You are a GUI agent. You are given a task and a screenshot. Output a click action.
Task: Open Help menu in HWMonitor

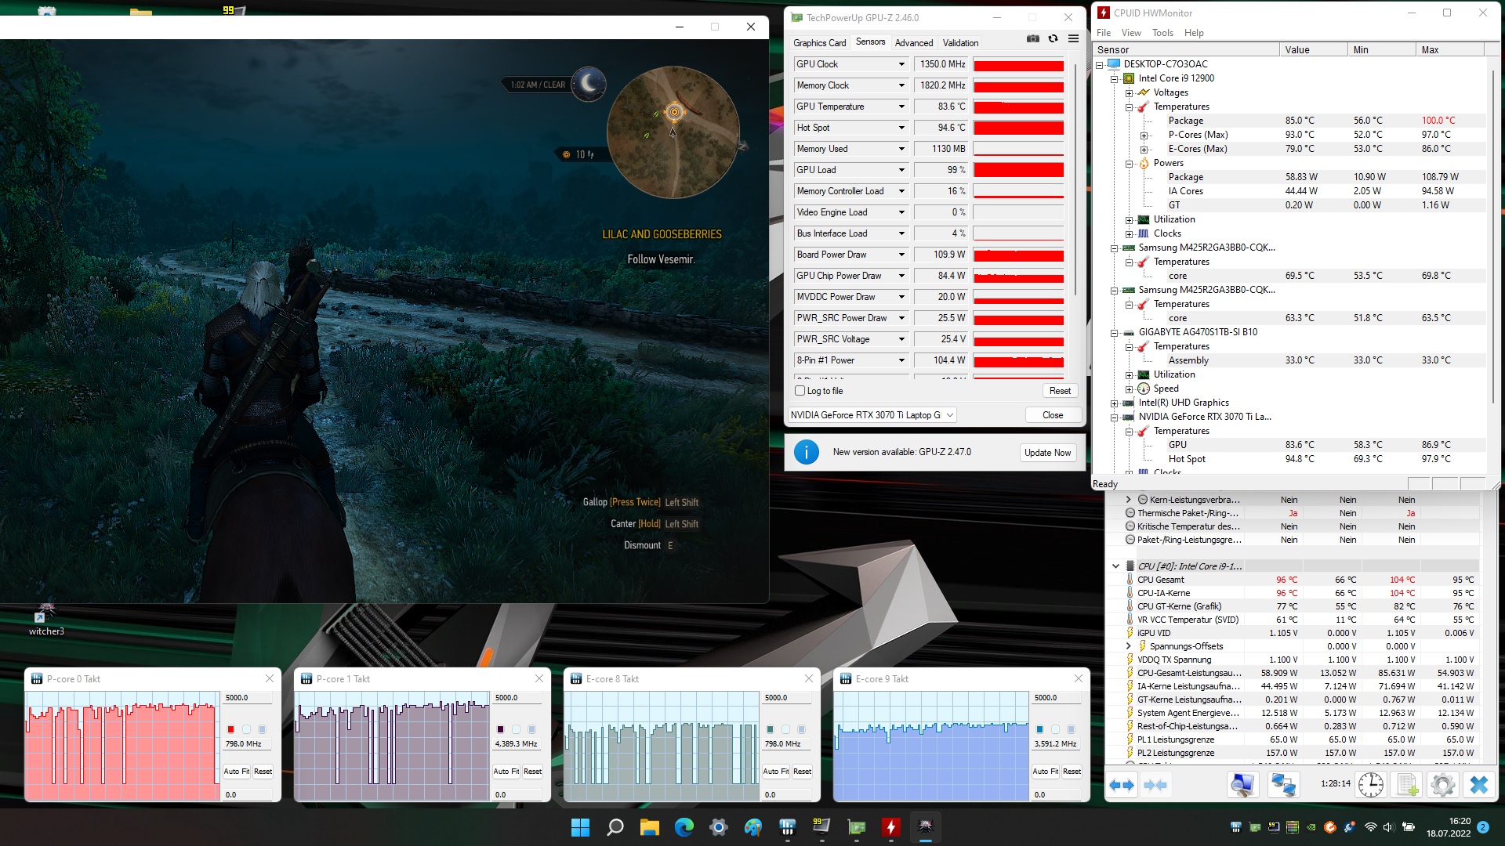pos(1194,33)
